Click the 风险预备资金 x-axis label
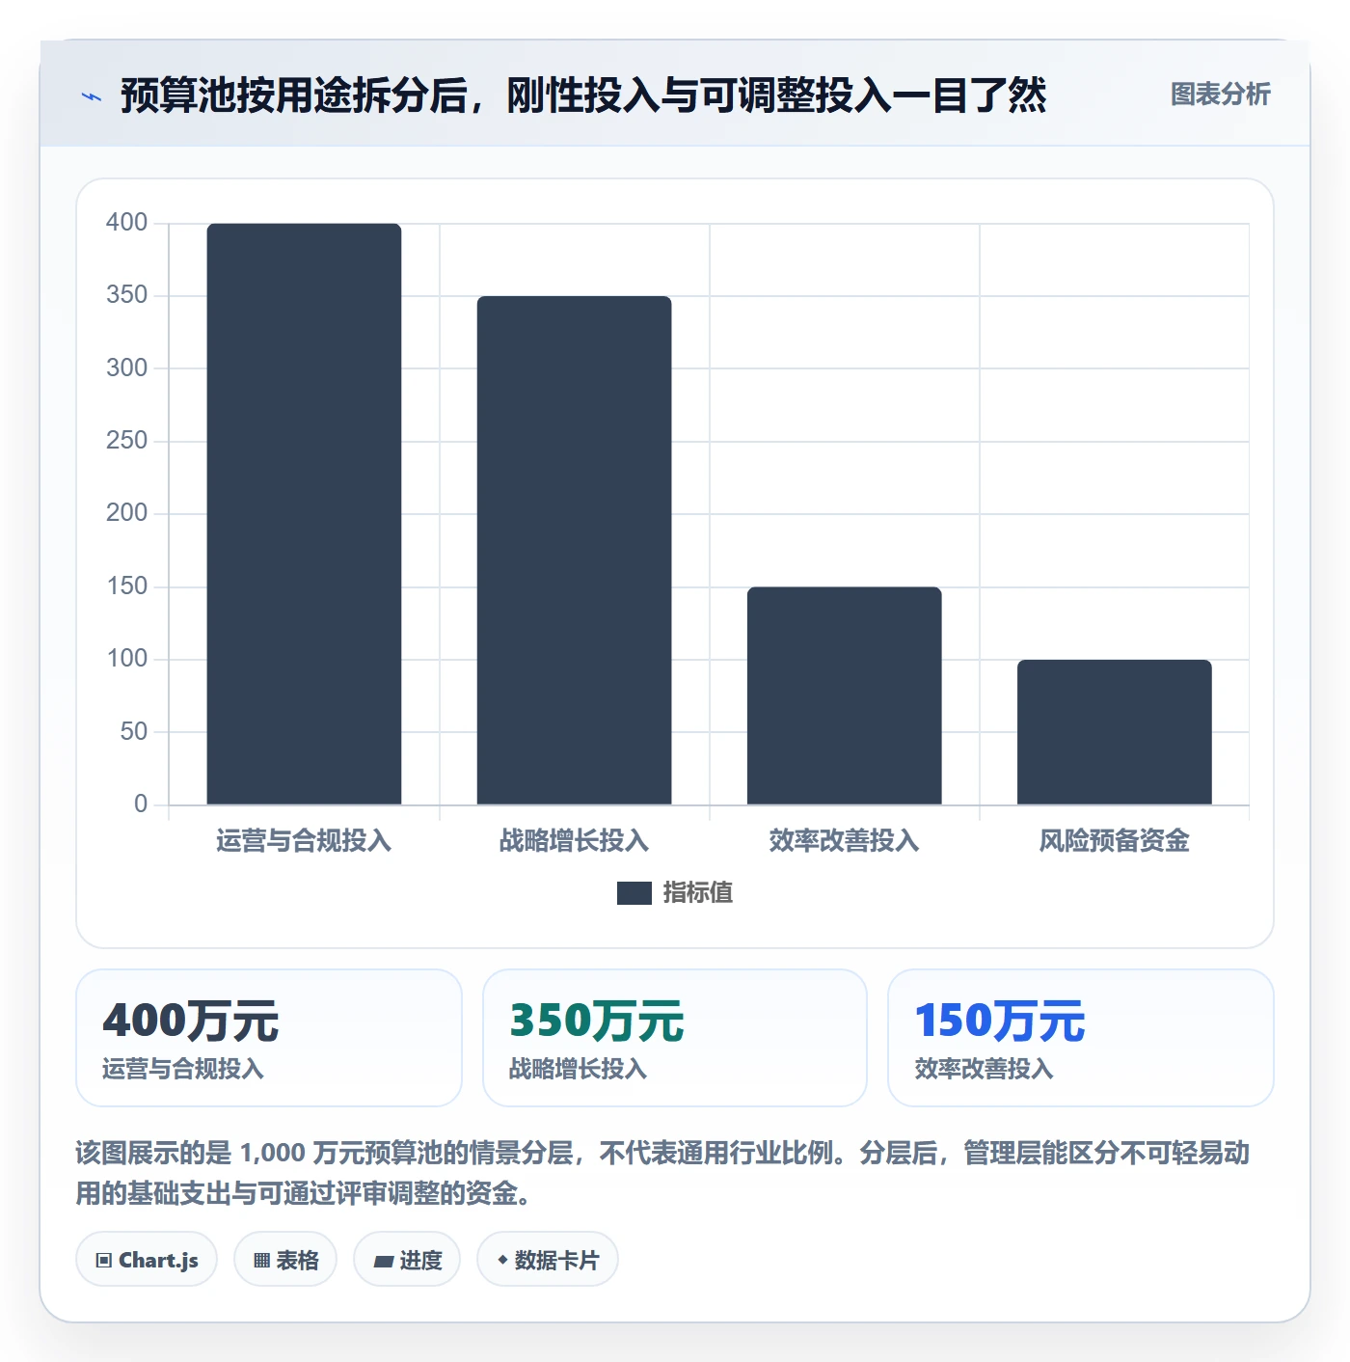This screenshot has height=1362, width=1350. (1114, 841)
